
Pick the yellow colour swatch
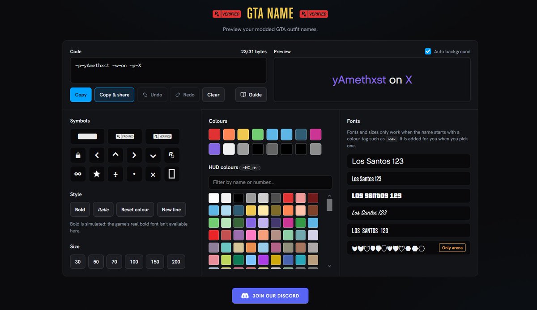[x=243, y=134]
